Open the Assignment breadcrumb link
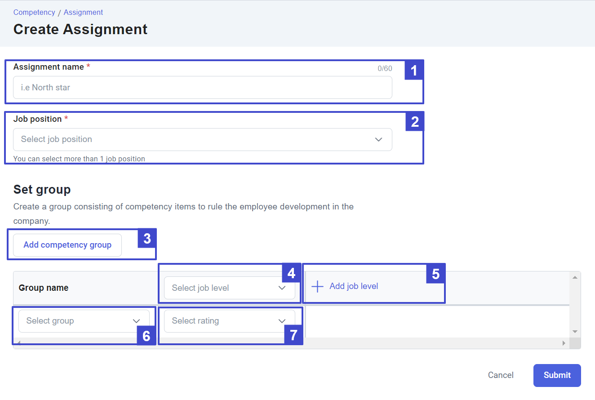The image size is (595, 400). coord(83,12)
